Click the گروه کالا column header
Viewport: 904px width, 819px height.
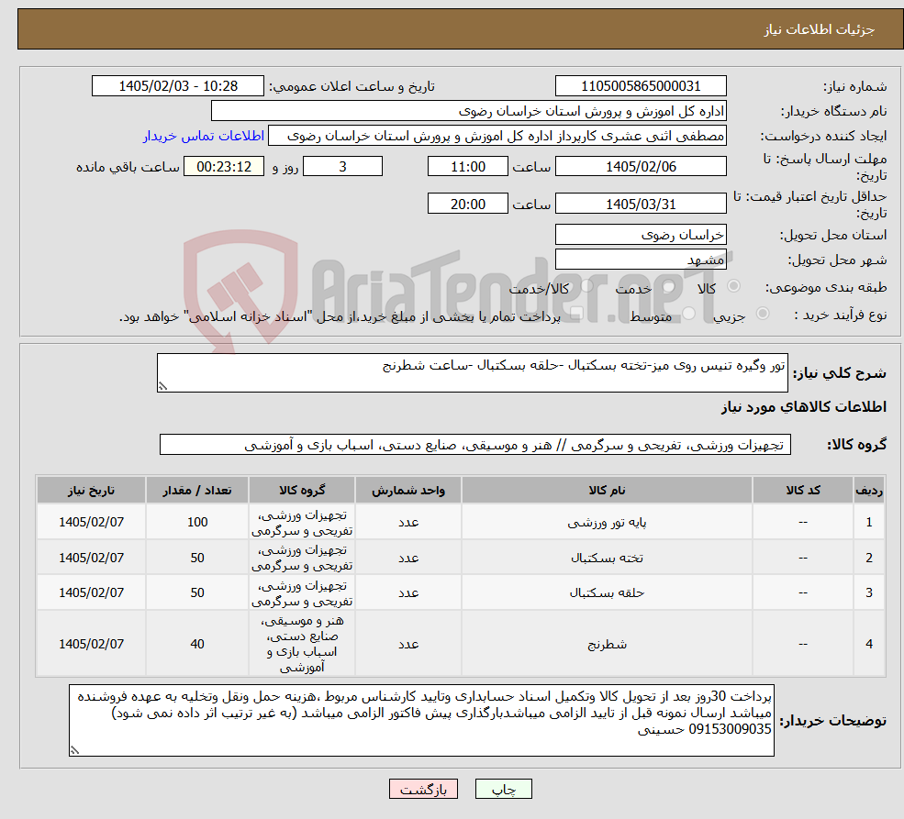(x=302, y=490)
